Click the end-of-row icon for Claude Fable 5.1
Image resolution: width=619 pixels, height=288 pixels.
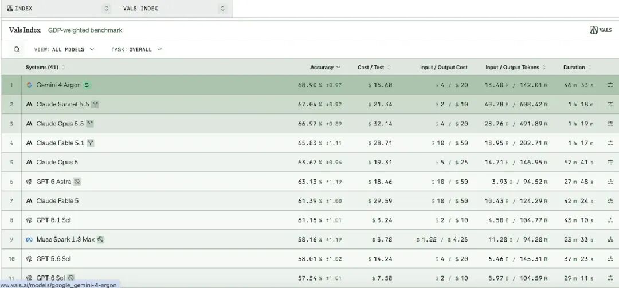point(610,143)
